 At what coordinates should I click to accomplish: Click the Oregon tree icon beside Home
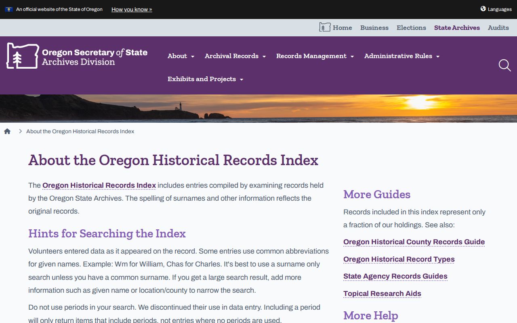325,27
